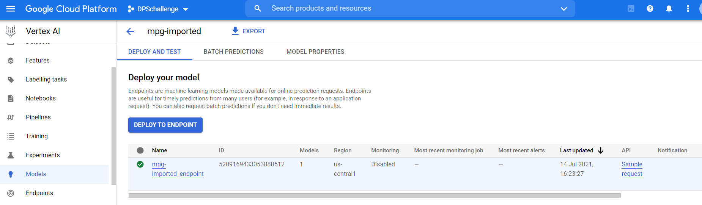Click the green check status icon
Viewport: 702px width, 205px height.
click(x=140, y=164)
